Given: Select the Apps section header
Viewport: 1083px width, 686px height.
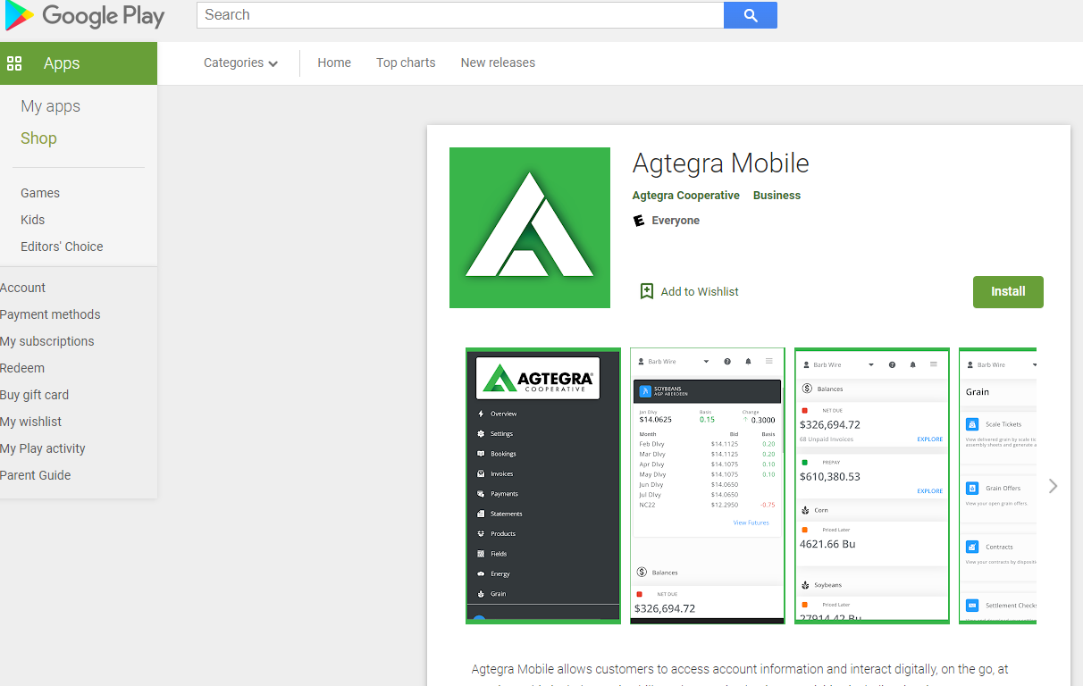Looking at the screenshot, I should (x=79, y=63).
